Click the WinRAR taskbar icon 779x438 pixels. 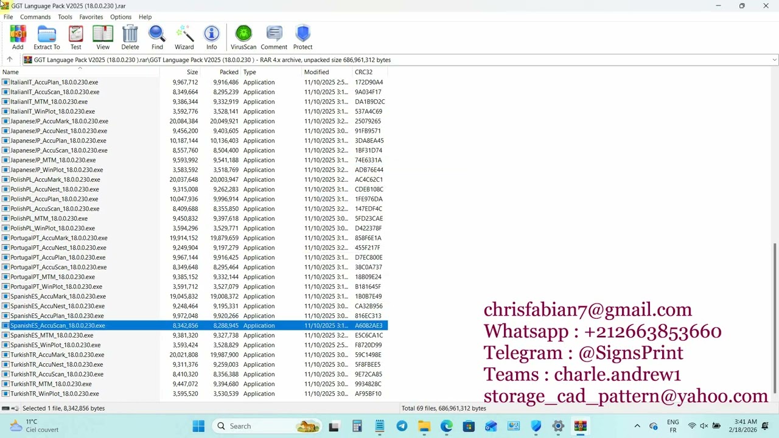point(581,426)
